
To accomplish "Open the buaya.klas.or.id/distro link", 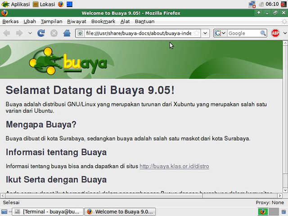I will tap(174, 166).
